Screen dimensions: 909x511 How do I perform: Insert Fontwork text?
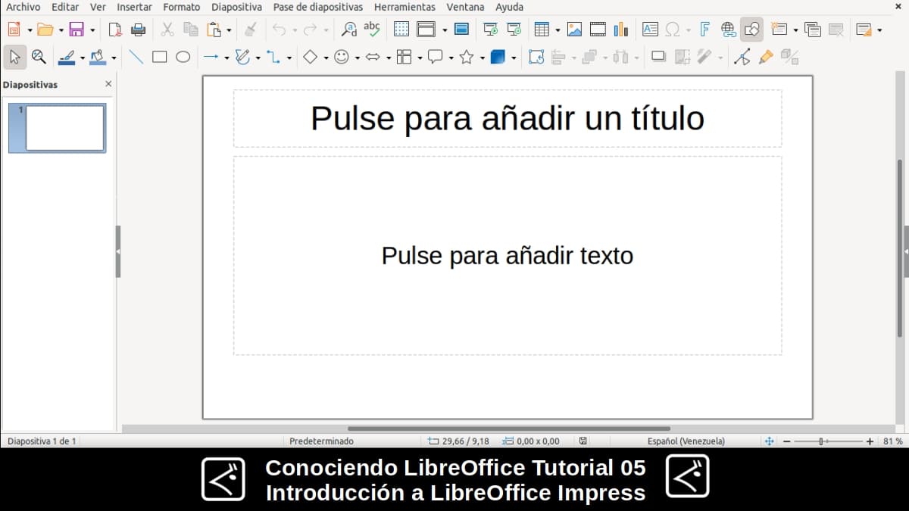point(704,30)
